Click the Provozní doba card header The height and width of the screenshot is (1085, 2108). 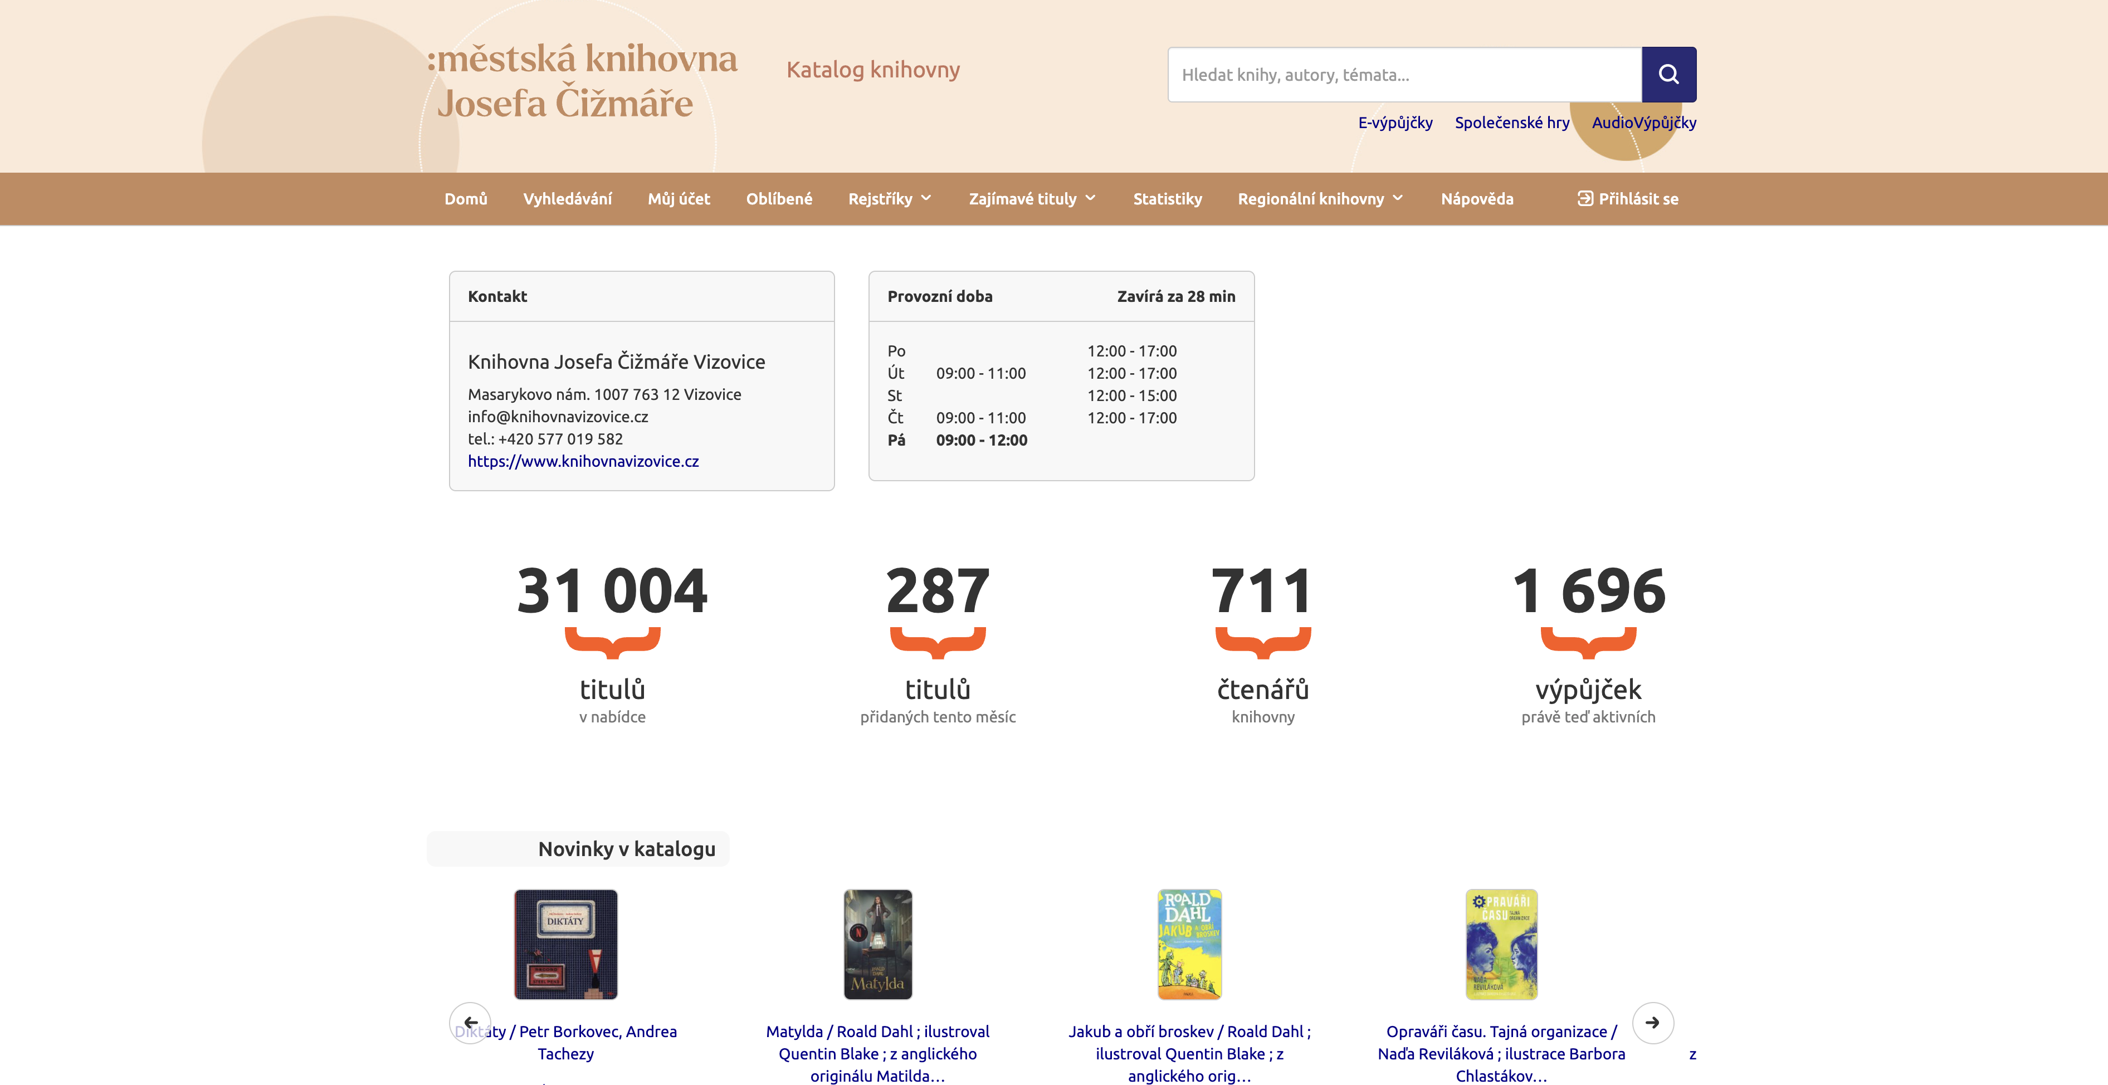pyautogui.click(x=1061, y=296)
